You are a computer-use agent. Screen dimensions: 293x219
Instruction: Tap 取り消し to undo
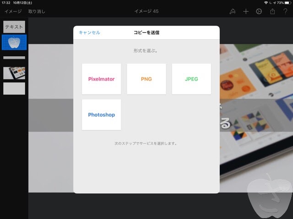point(37,11)
